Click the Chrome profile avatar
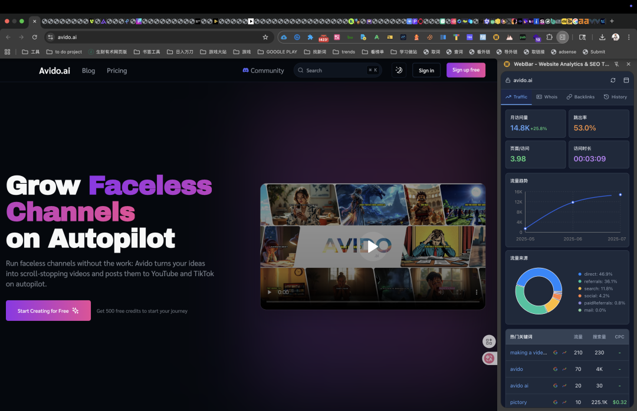This screenshot has width=637, height=411. [x=615, y=37]
